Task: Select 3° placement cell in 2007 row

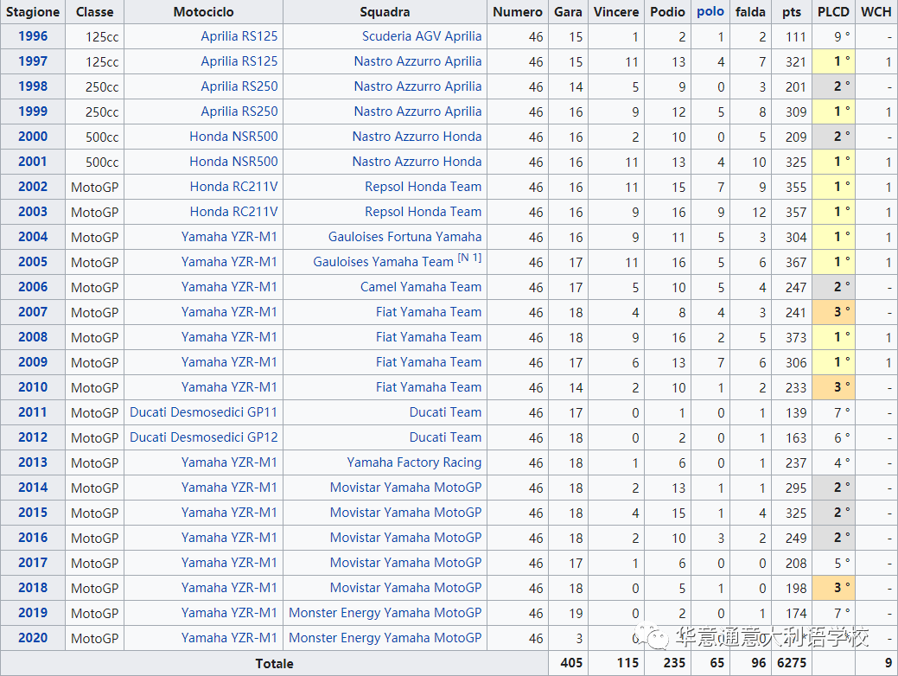Action: 833,312
